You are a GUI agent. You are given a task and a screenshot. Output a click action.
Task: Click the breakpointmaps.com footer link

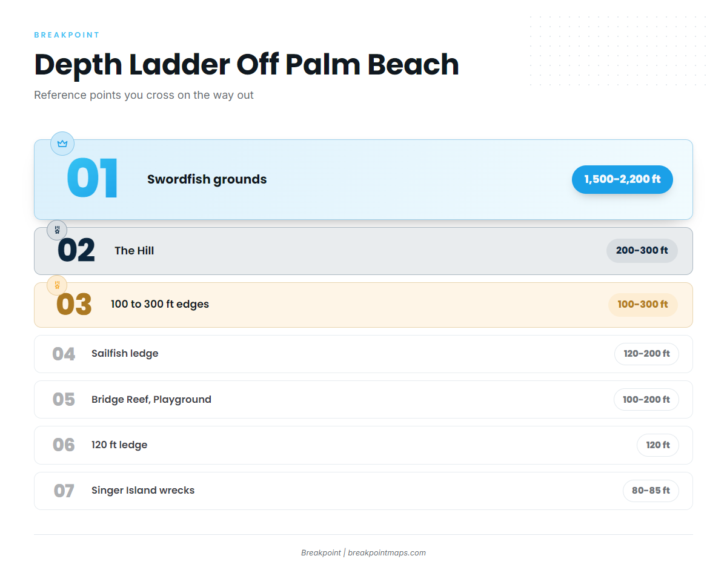pos(387,552)
